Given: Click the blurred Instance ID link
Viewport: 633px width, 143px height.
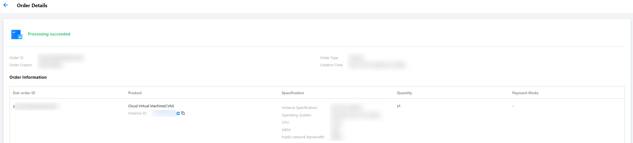Looking at the screenshot, I should [164, 113].
